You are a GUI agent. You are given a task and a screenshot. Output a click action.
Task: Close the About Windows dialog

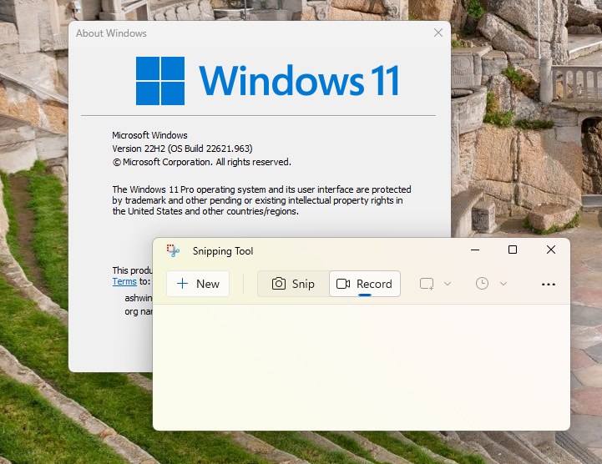(438, 33)
